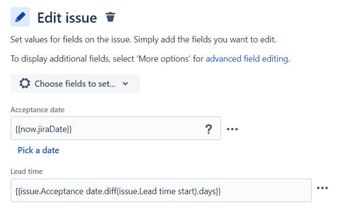The width and height of the screenshot is (348, 212).
Task: Click the 'Lead time' field label
Action: coord(27,172)
